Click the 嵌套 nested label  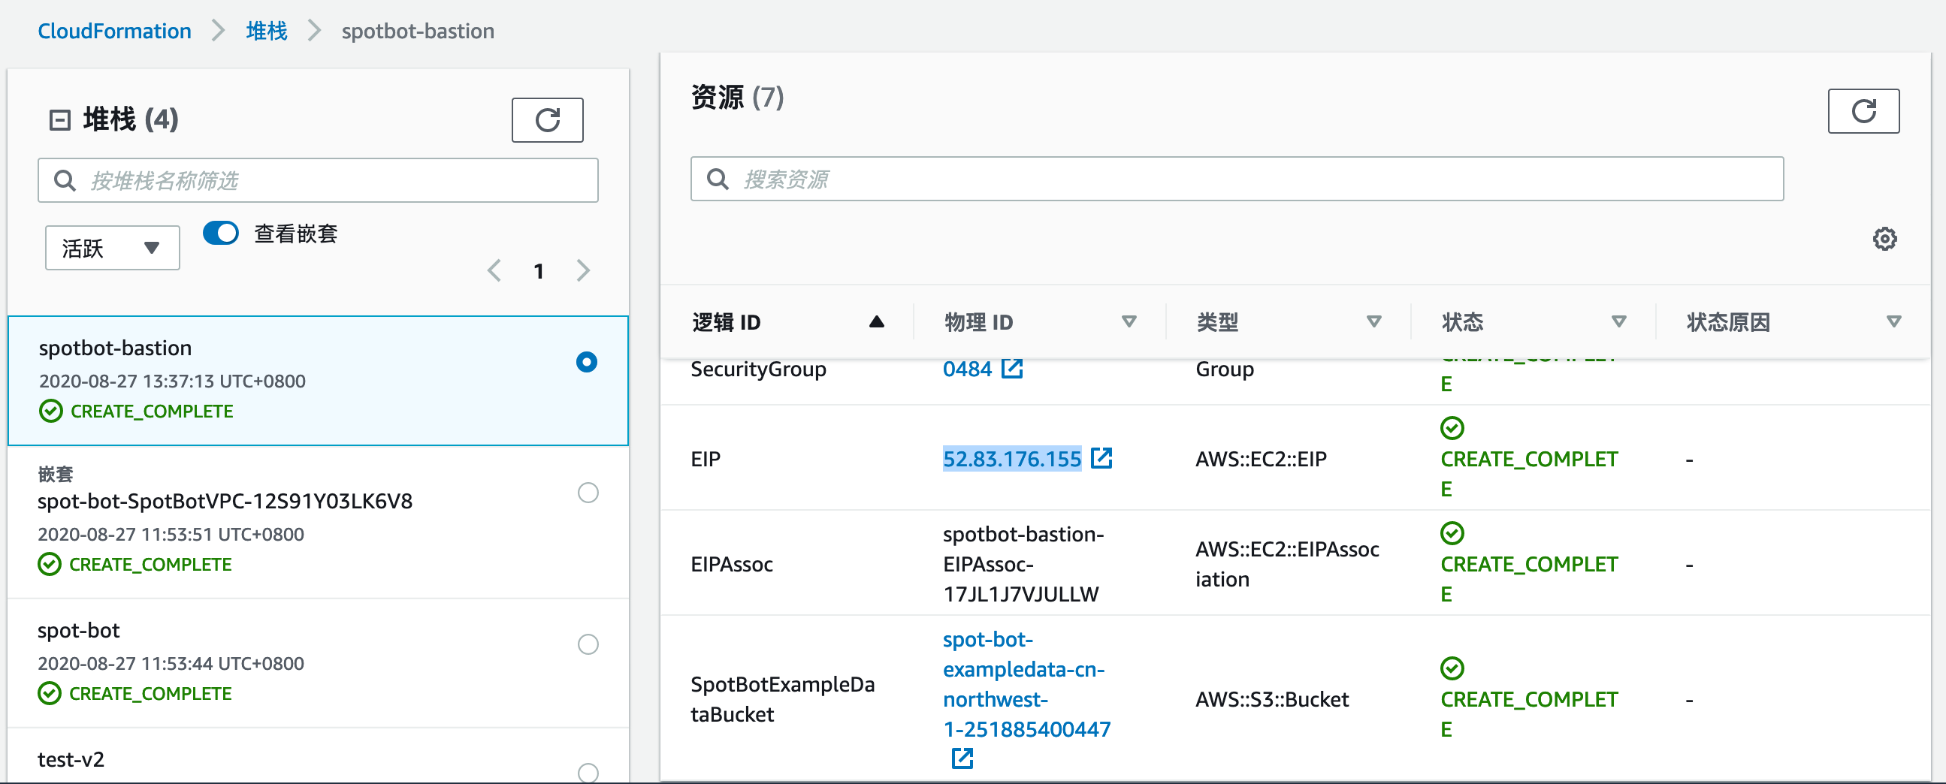click(x=55, y=474)
